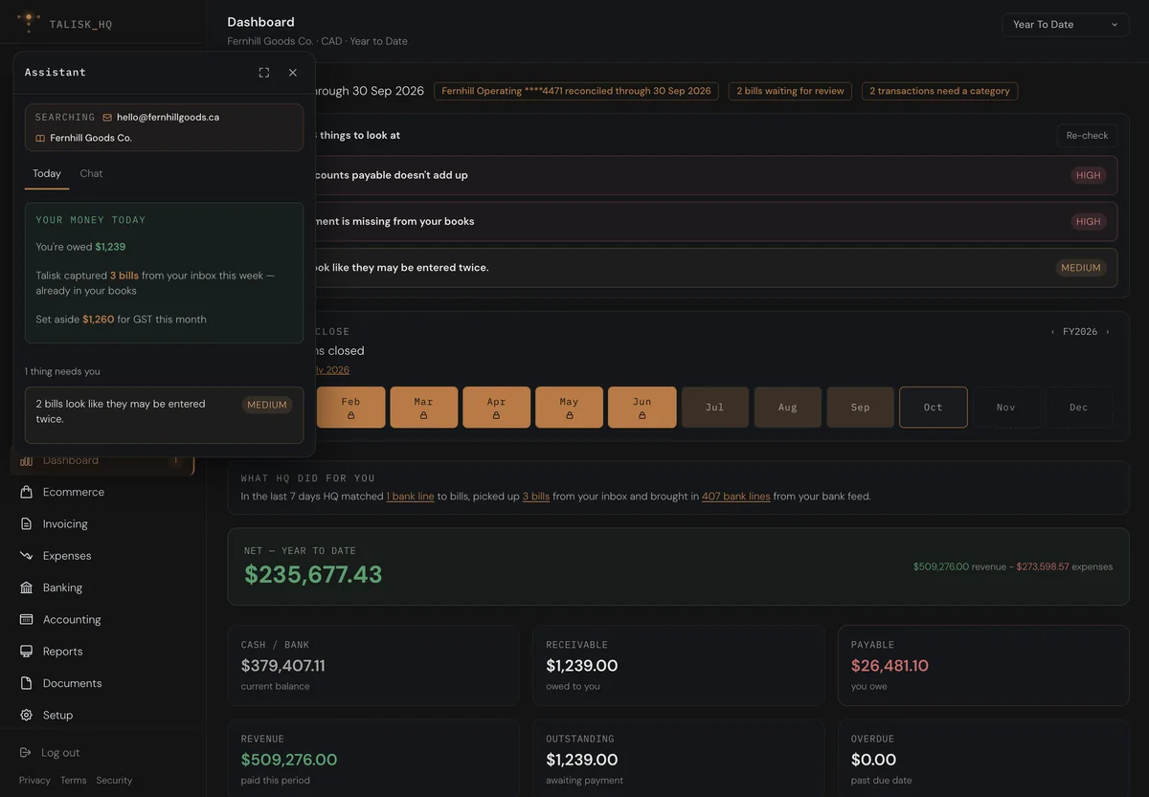Open the '407 bank lines' link
The width and height of the screenshot is (1149, 797).
tap(735, 497)
